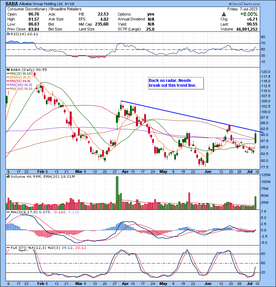Screen dimensions: 276x287
Task: Click the BABA (Daily) candlestick legend icon
Action: click(8, 70)
